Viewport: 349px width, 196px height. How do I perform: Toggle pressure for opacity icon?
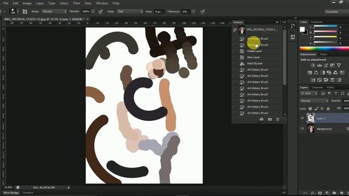[x=100, y=11]
